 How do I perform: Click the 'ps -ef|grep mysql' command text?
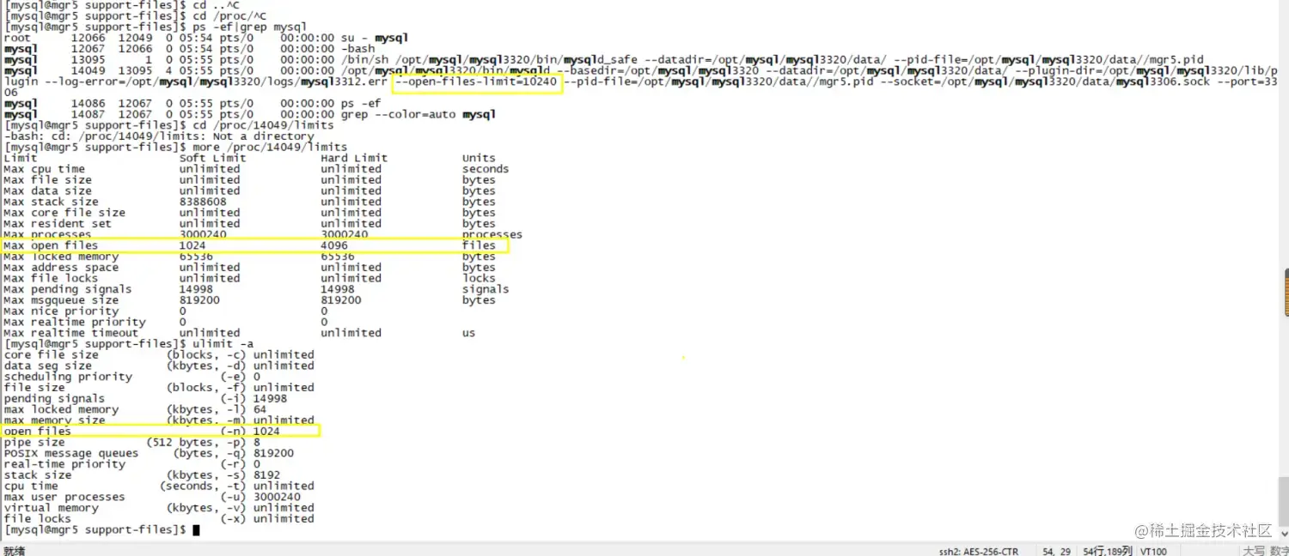[x=249, y=27]
